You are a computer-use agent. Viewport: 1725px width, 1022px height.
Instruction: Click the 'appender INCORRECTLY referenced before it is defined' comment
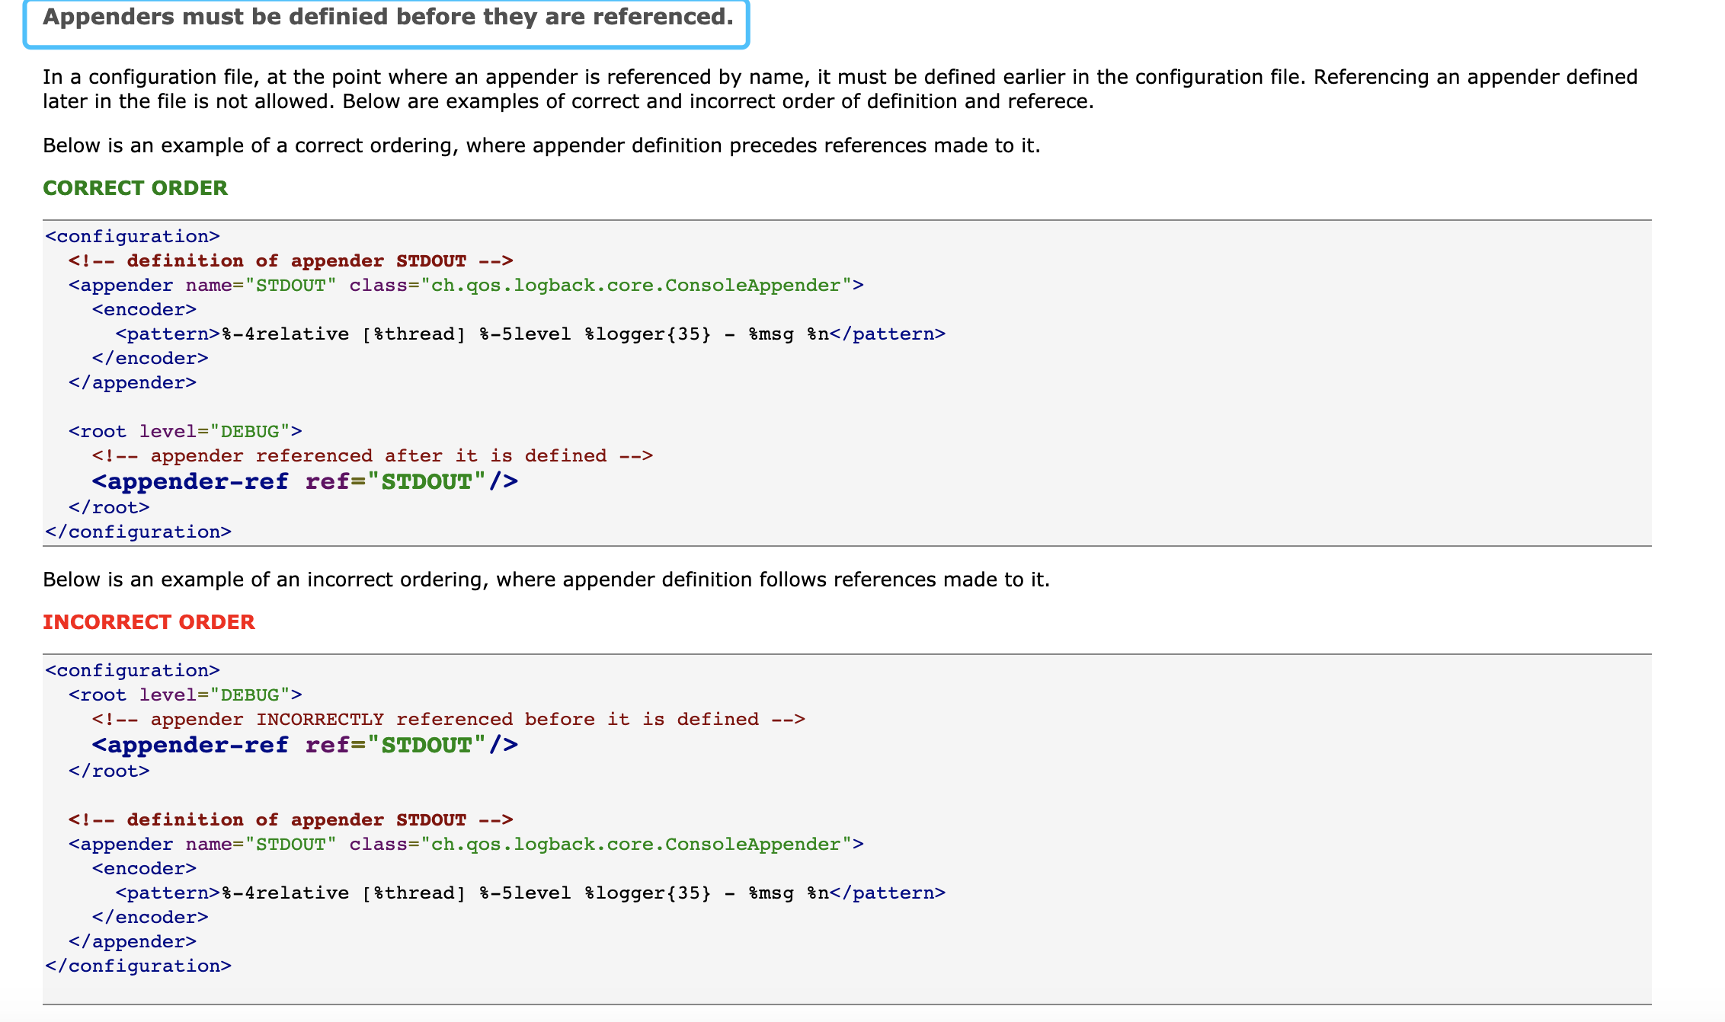(449, 720)
